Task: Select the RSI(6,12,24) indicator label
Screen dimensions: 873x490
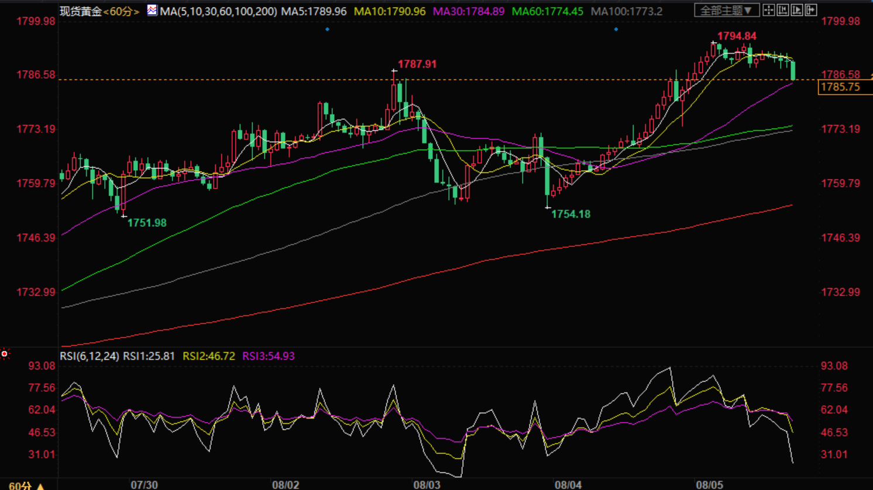Action: (x=90, y=356)
